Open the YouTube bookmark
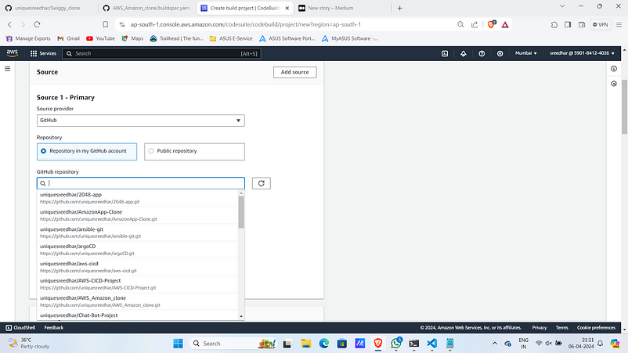The height and width of the screenshot is (353, 628). pyautogui.click(x=100, y=38)
